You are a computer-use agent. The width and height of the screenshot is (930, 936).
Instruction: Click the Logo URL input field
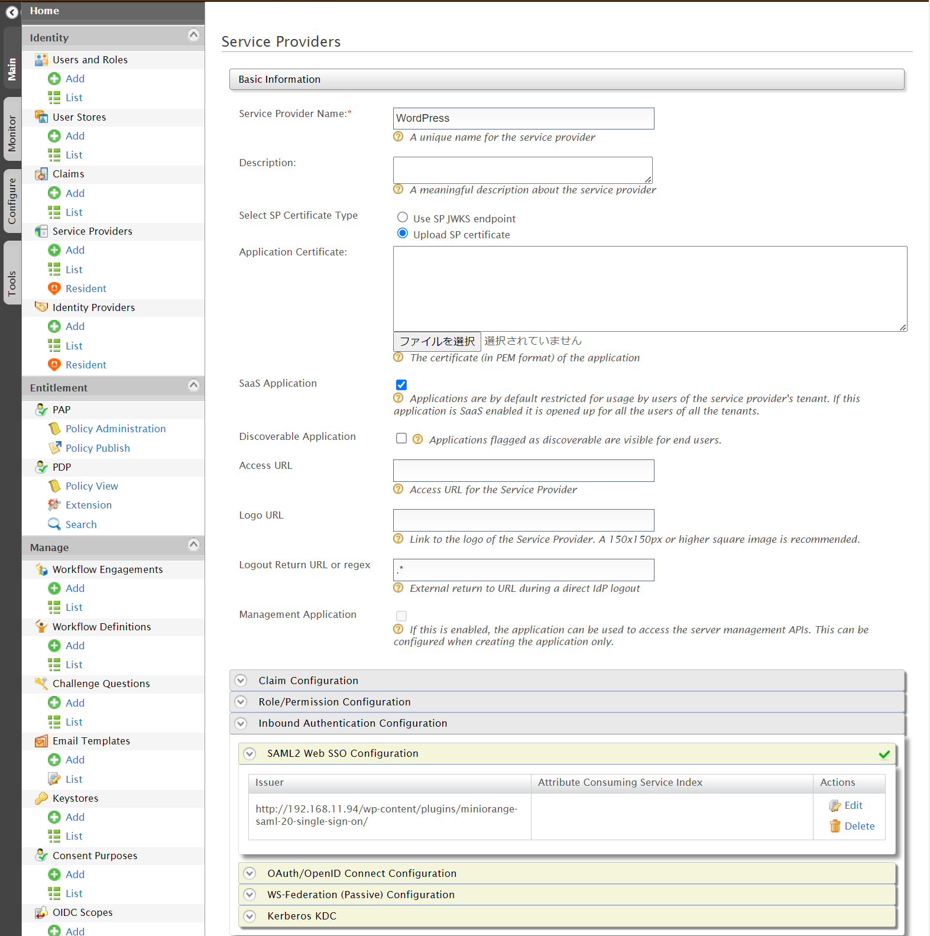tap(523, 520)
